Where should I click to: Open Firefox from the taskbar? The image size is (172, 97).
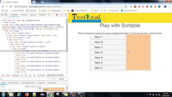[27, 95]
